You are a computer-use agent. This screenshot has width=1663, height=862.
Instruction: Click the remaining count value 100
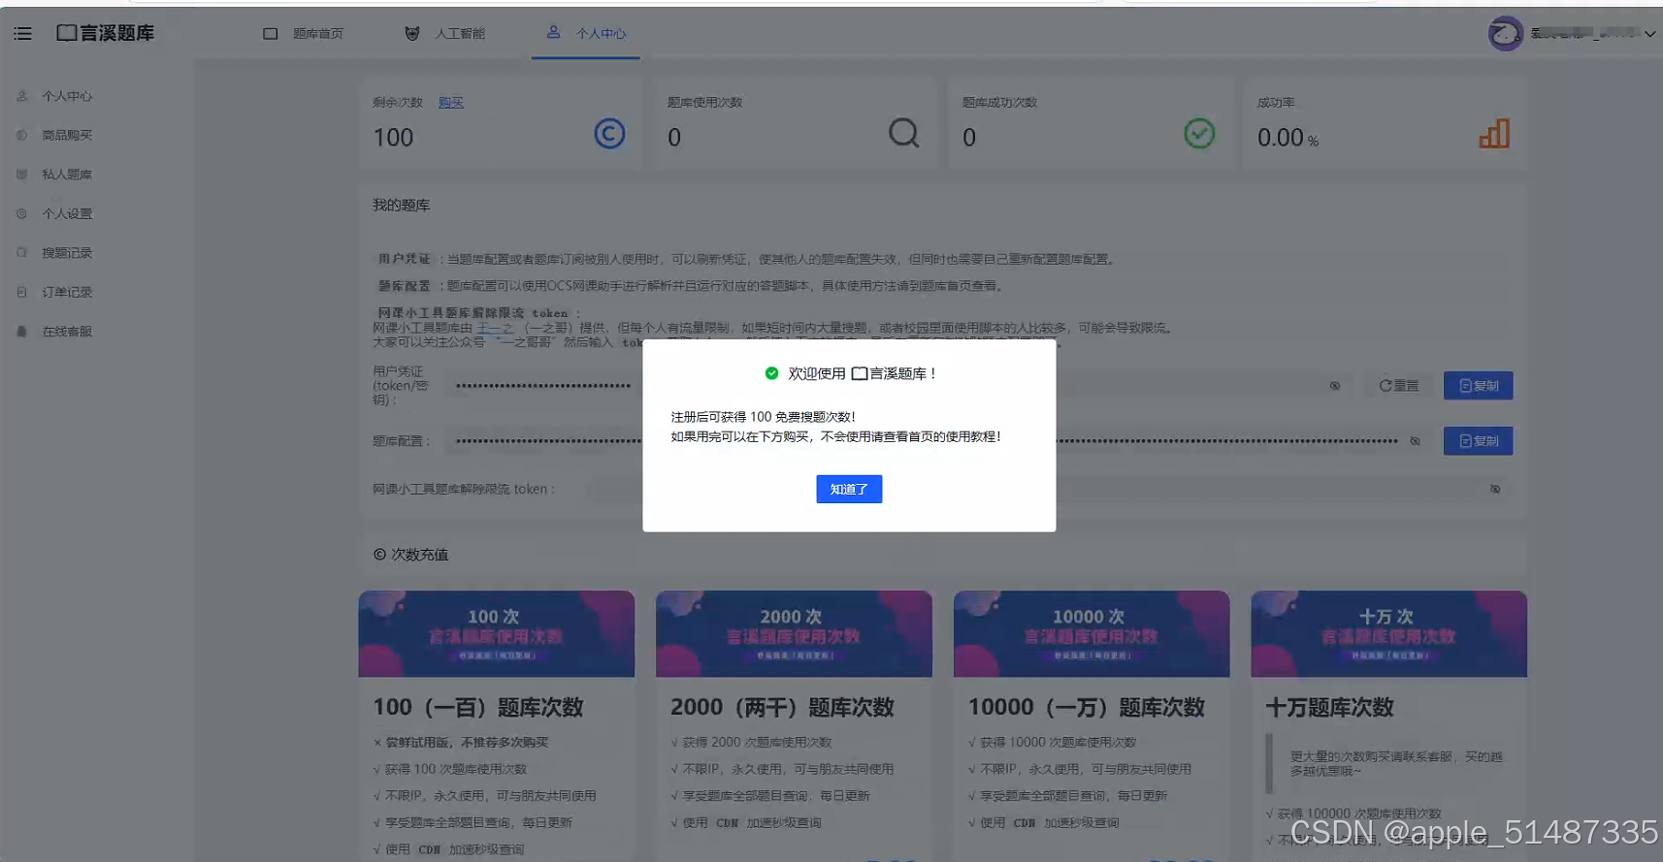tap(393, 138)
